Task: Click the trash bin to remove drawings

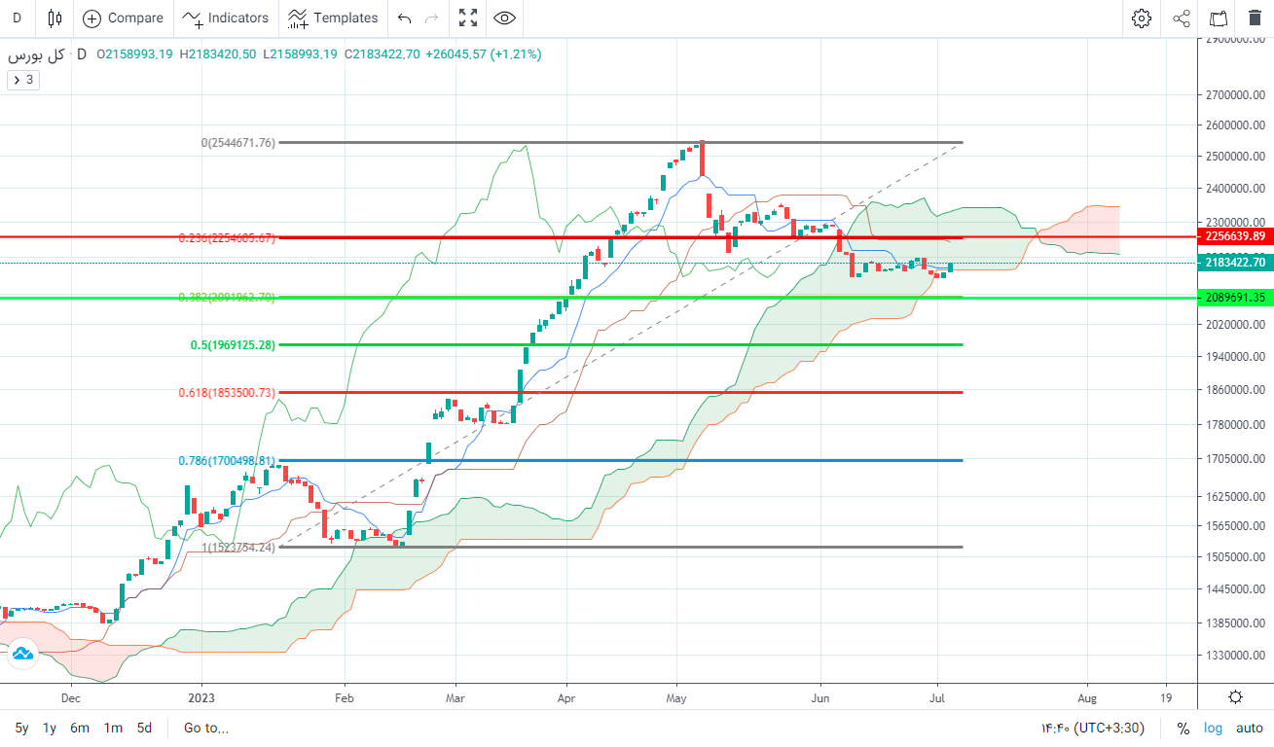Action: click(1255, 18)
